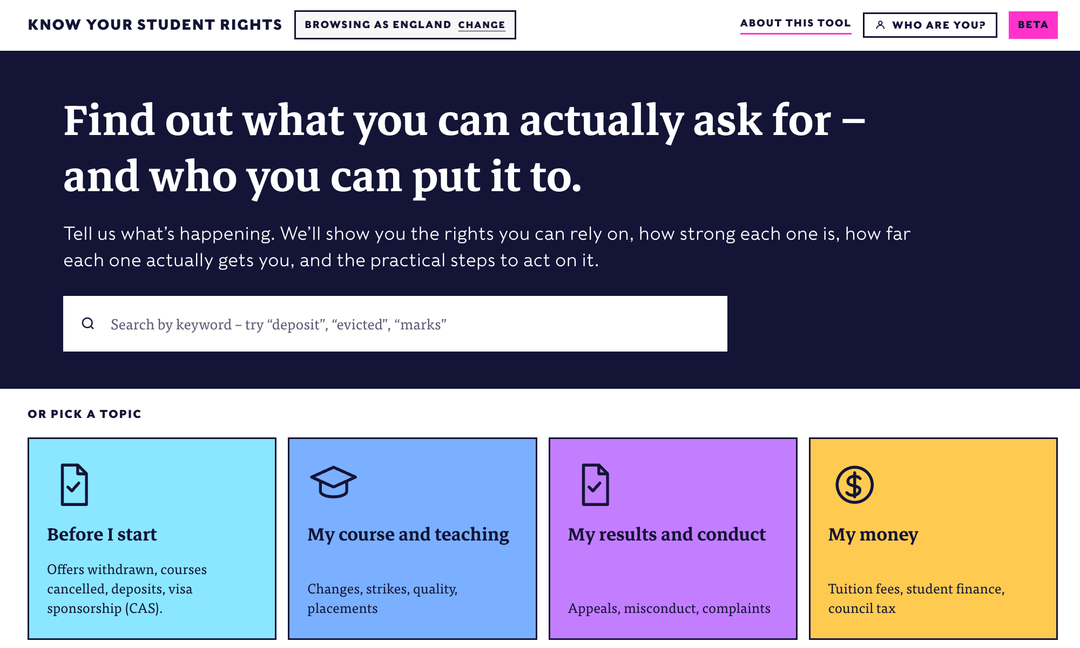The image size is (1080, 648).
Task: Go to Know Your Student Rights home
Action: pyautogui.click(x=155, y=25)
